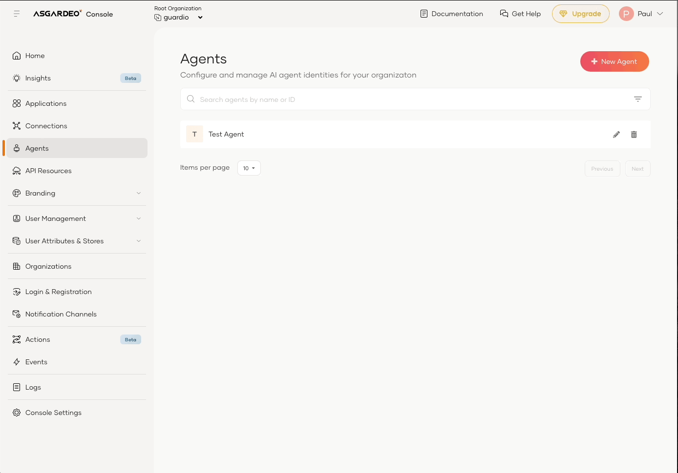Go to the Applications menu item
Screen dimensions: 678x473
point(46,103)
